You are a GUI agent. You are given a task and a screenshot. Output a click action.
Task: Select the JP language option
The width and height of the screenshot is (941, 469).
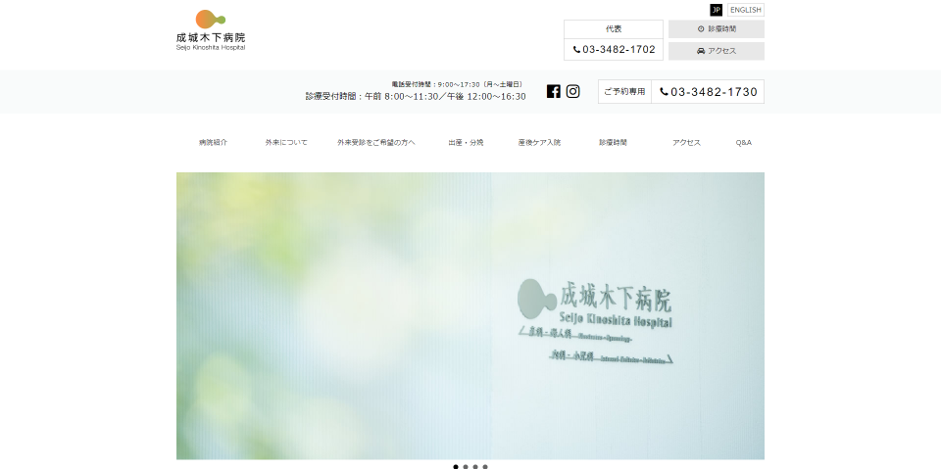pyautogui.click(x=716, y=10)
